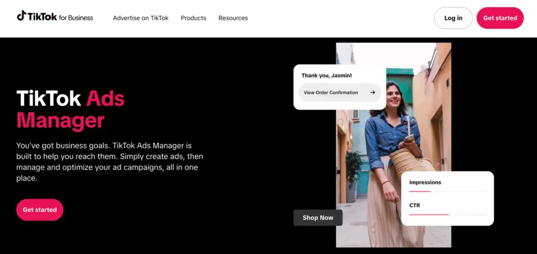Click the "You've got business goals" paragraph
Screen dimensions: 537x254
coord(110,162)
